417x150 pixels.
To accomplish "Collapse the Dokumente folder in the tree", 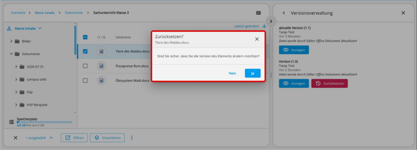I will (x=11, y=54).
